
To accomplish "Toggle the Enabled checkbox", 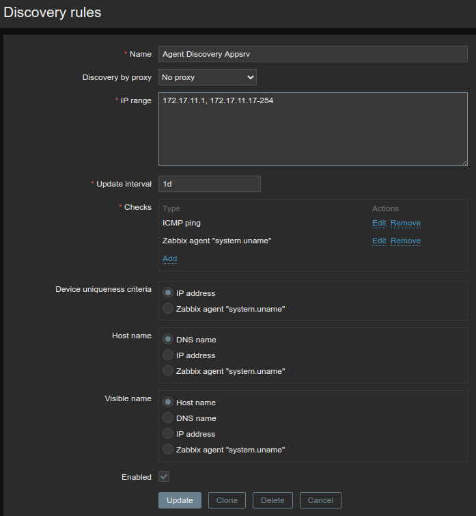I will click(164, 476).
